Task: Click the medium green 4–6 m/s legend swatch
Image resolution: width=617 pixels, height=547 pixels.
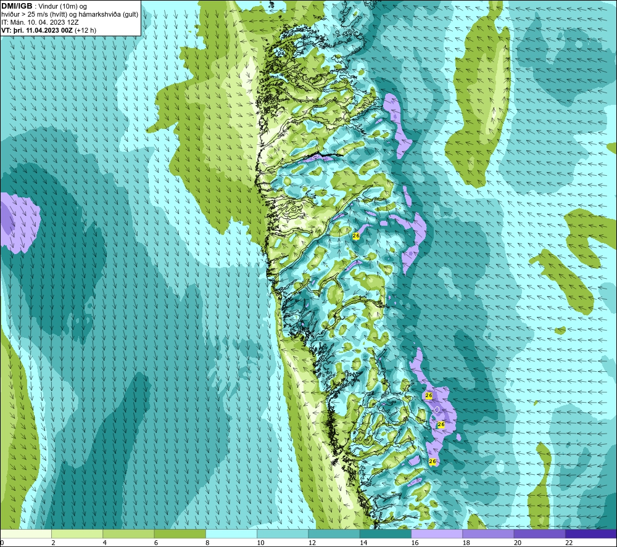Action: click(129, 533)
